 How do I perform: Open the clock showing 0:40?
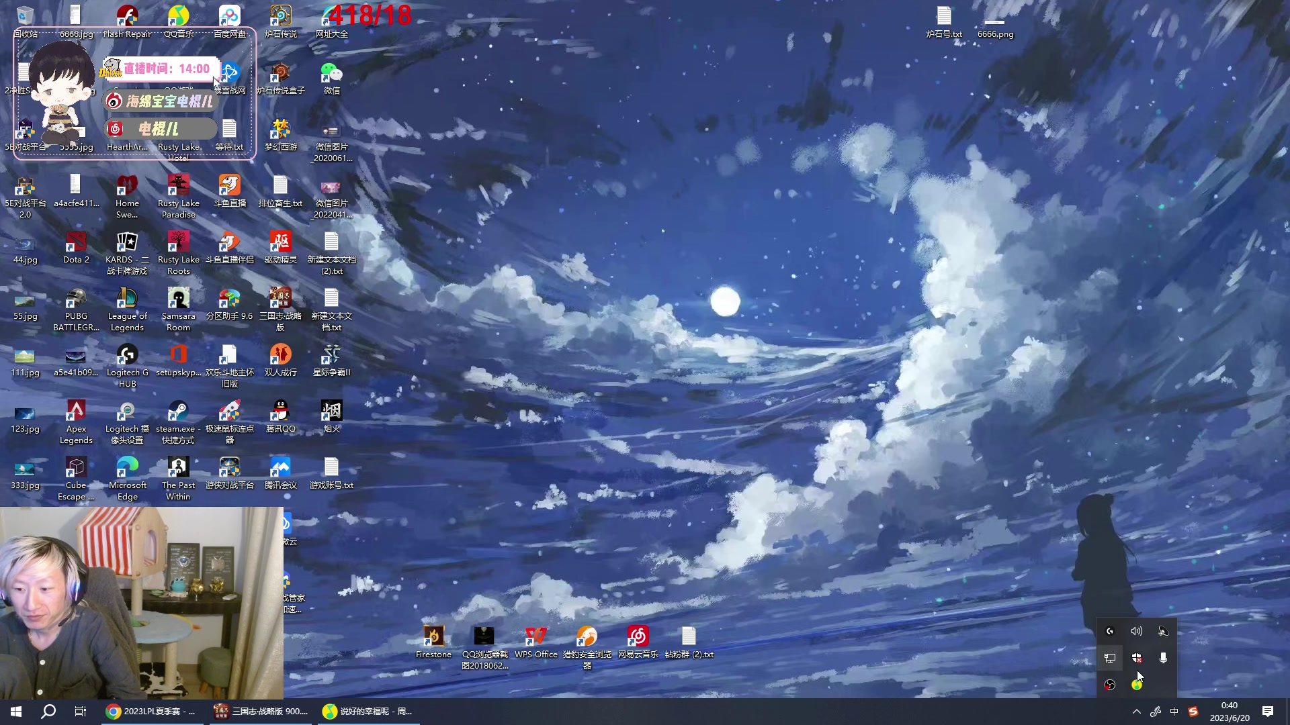[x=1230, y=712]
